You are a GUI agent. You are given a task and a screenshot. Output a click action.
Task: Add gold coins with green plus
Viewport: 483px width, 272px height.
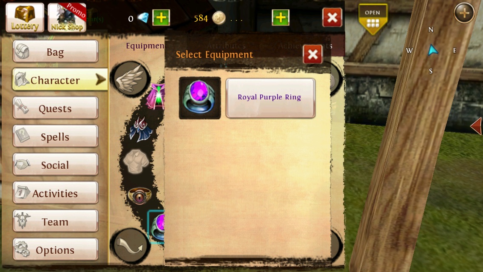tap(281, 17)
